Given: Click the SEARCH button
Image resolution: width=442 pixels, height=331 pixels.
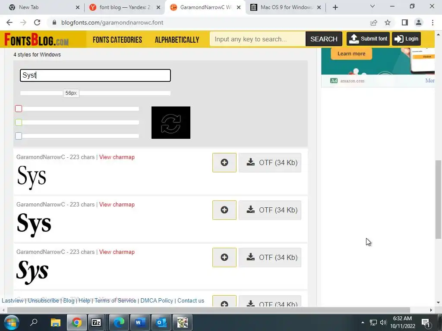Looking at the screenshot, I should click(x=324, y=39).
